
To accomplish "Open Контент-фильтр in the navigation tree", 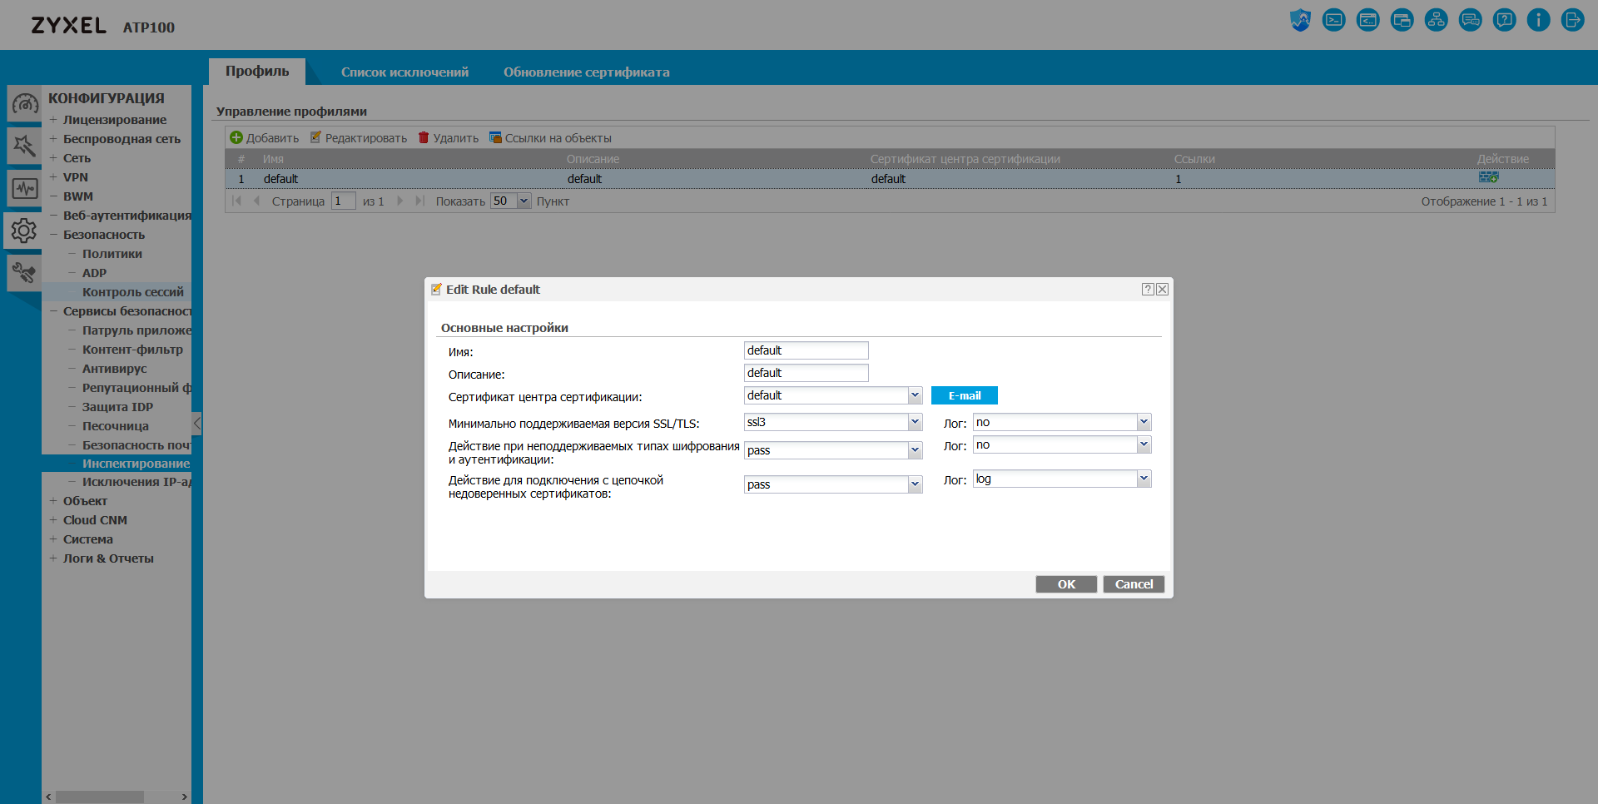I will coord(132,350).
